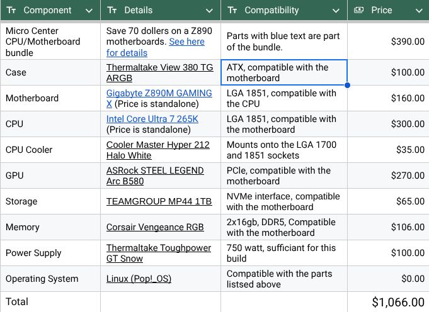Image resolution: width=429 pixels, height=312 pixels.
Task: Select the $390.00 bundle price cell
Action: tap(388, 42)
